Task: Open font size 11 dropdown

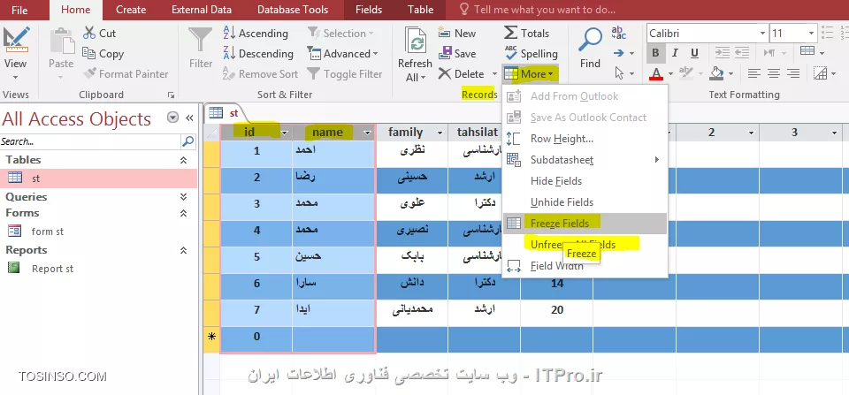Action: tap(811, 34)
